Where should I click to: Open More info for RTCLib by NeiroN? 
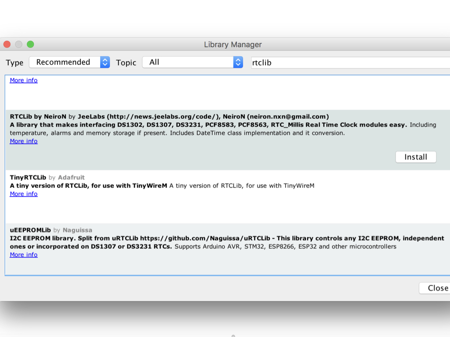(x=24, y=141)
